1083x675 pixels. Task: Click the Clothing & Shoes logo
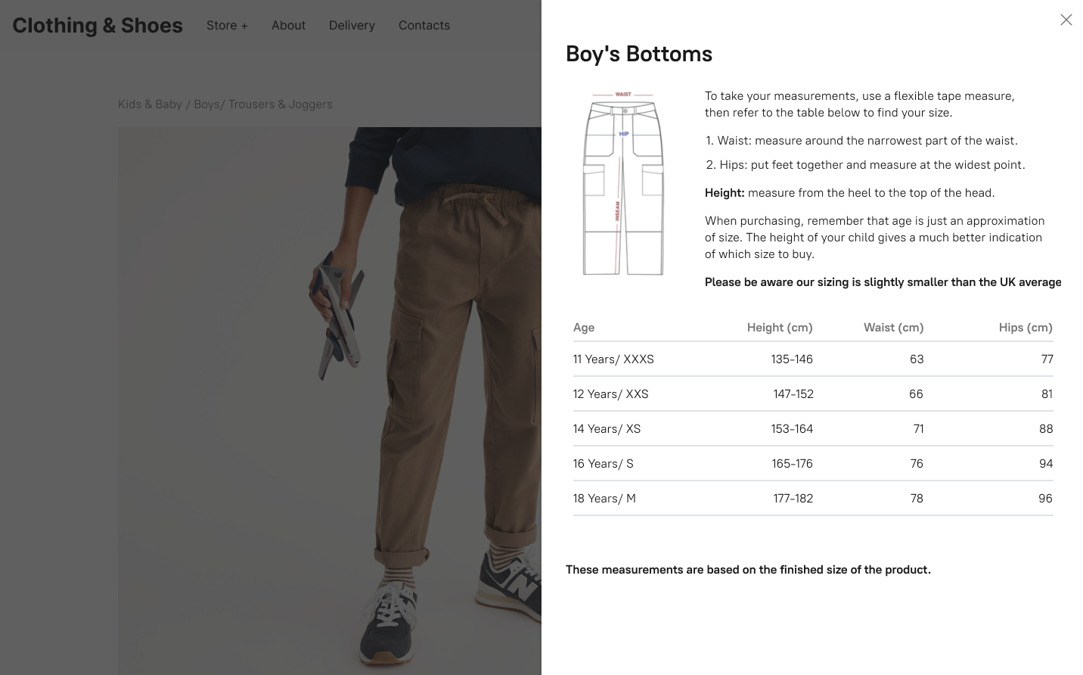97,25
